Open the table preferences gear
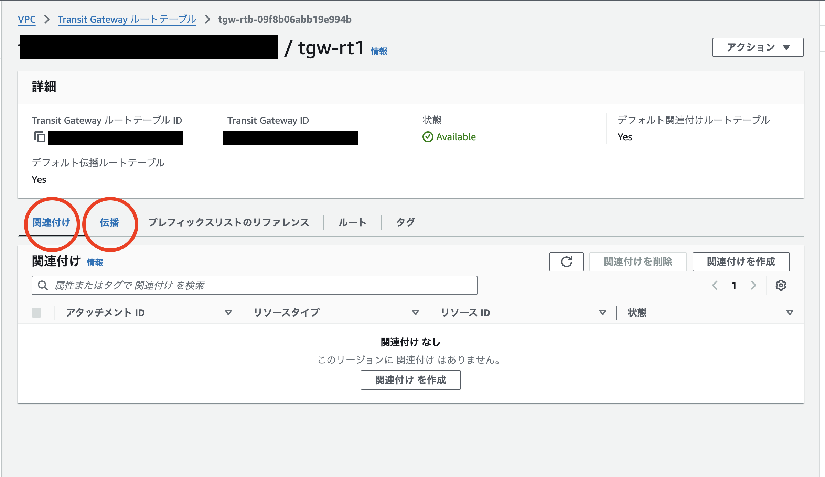This screenshot has height=477, width=825. coord(781,285)
